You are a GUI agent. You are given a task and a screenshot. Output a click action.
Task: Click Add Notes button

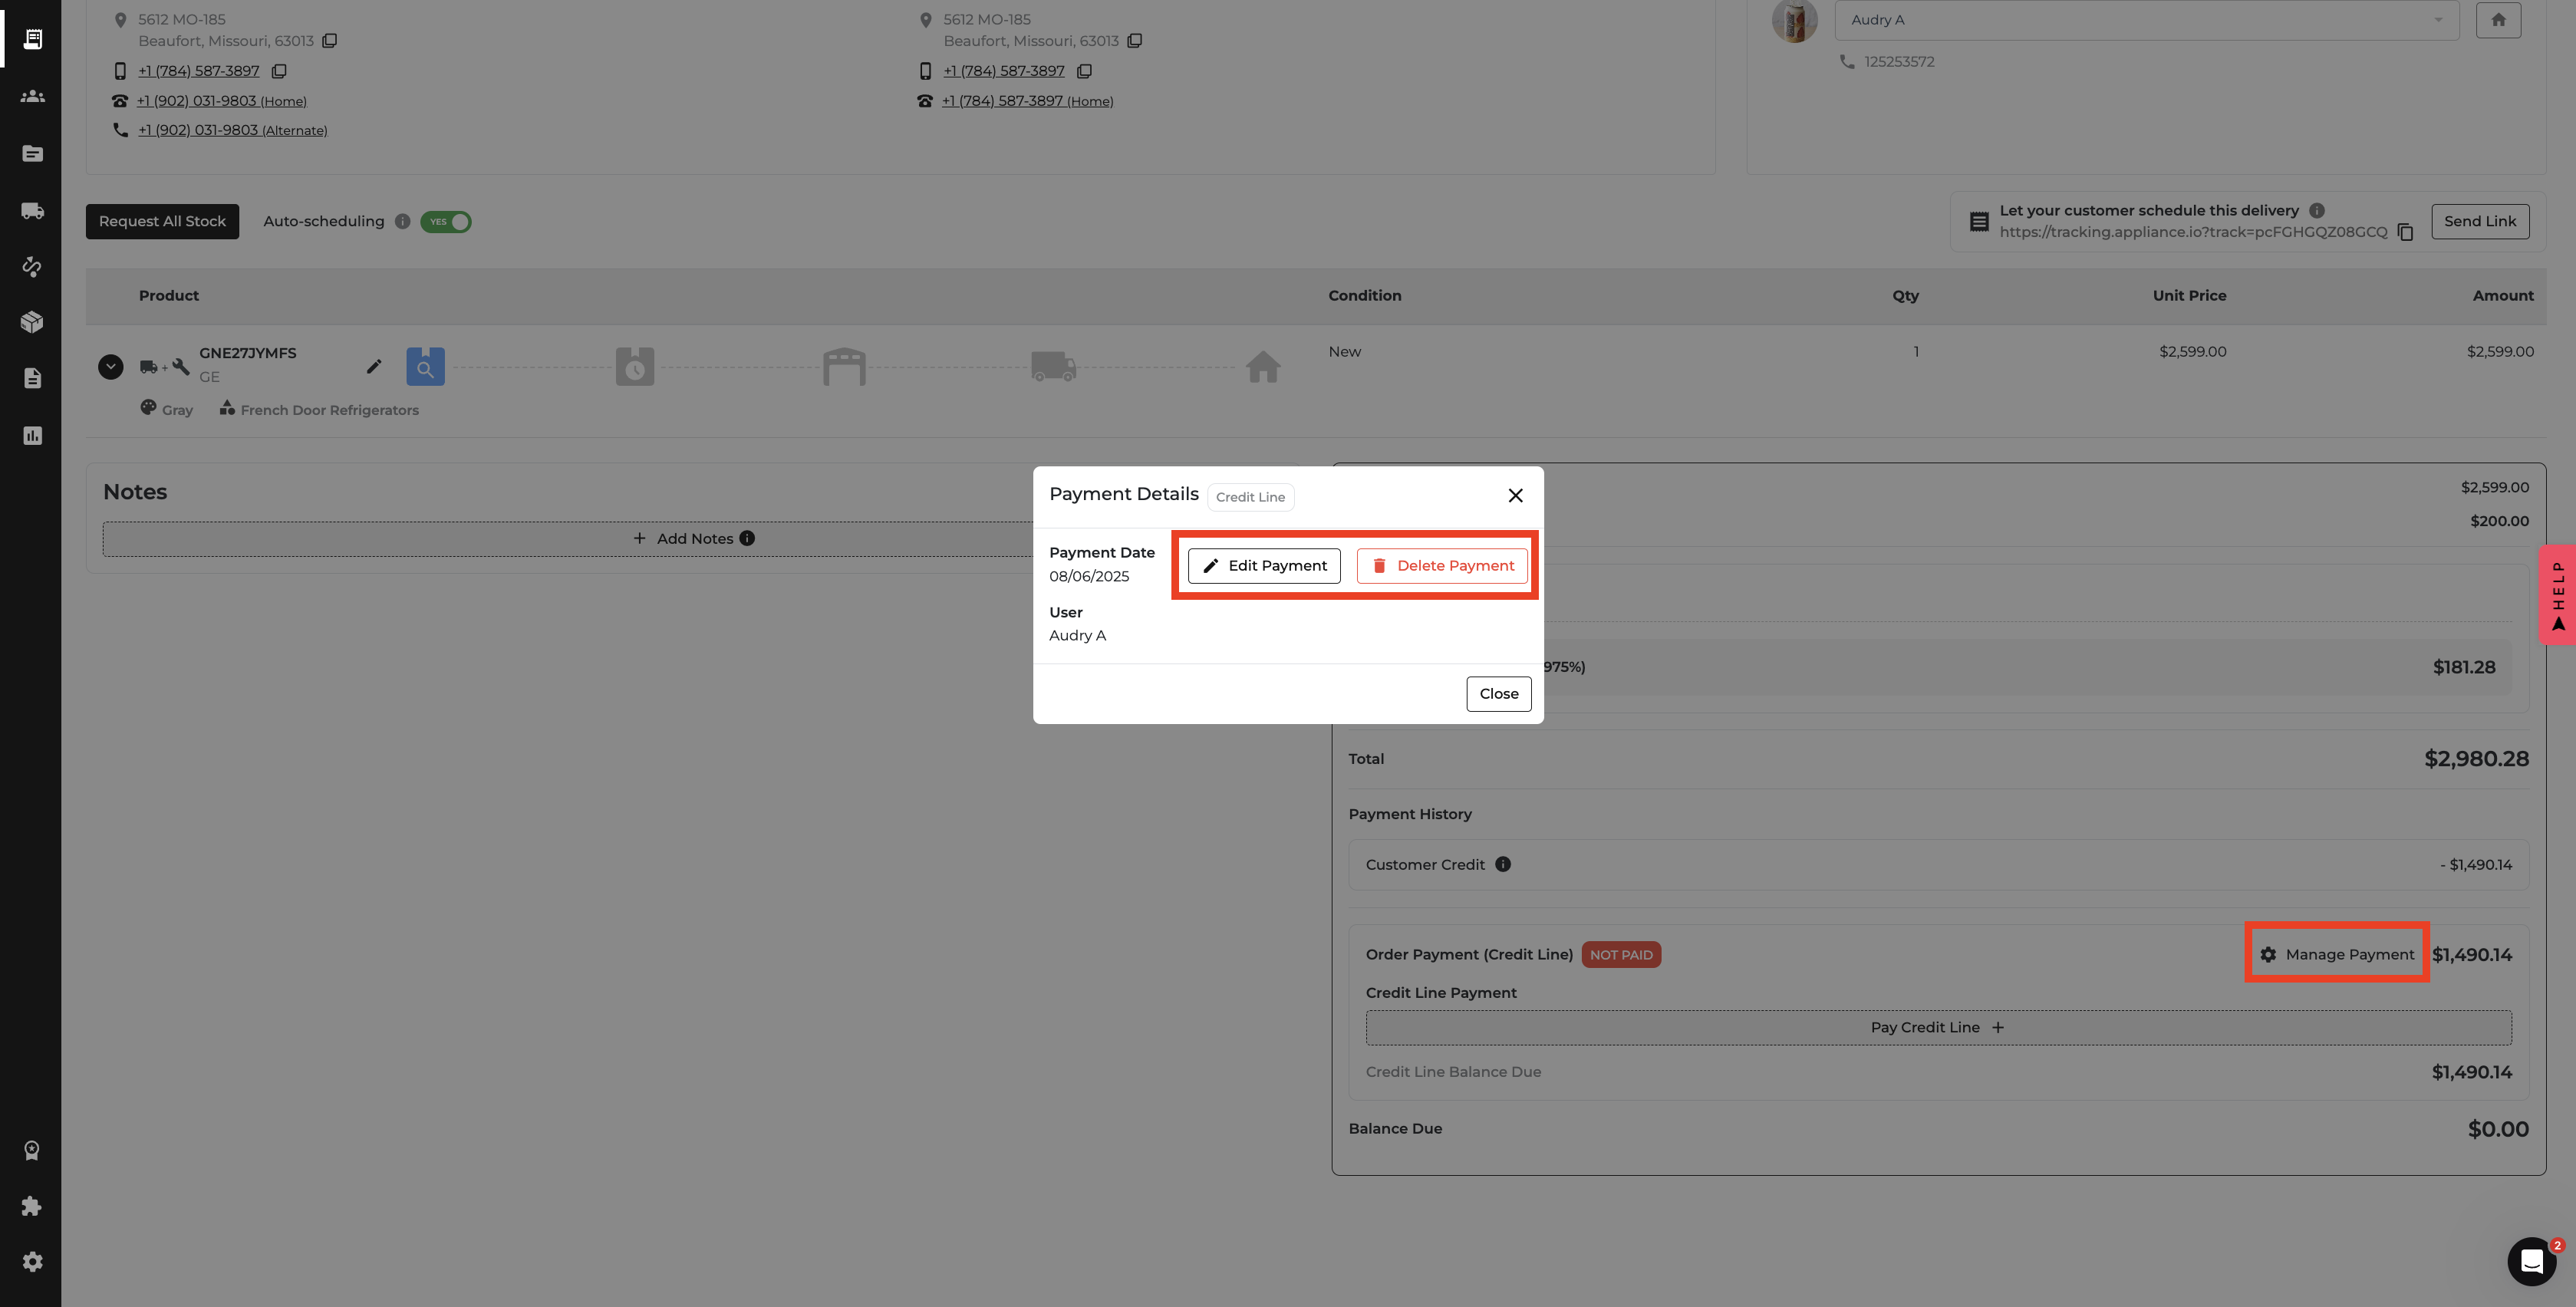pos(694,539)
